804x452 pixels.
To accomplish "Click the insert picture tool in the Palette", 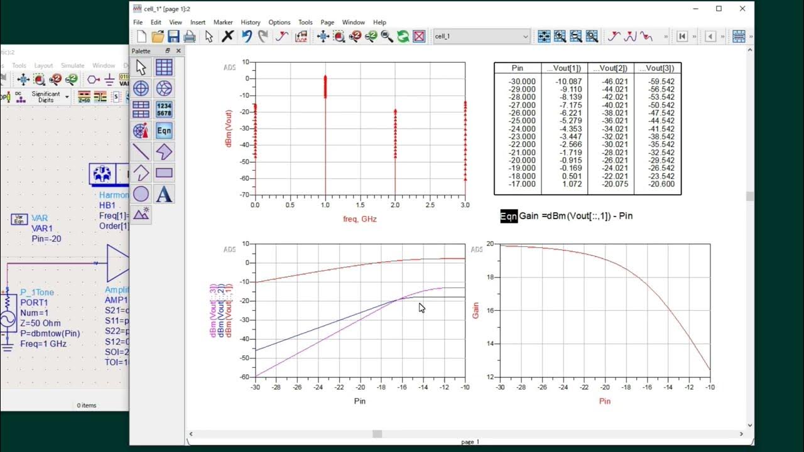I will (141, 215).
